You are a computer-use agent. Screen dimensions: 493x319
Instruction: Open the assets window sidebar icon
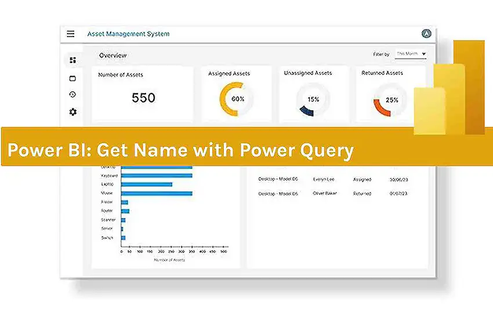[x=72, y=78]
